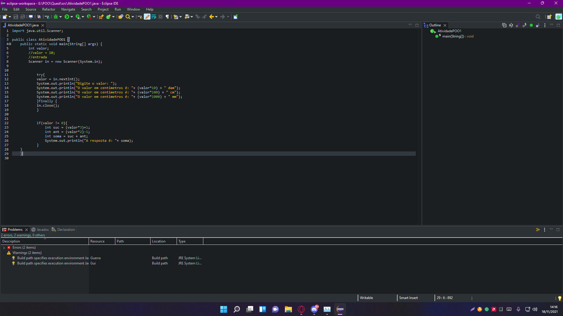Toggle Mark Occurrences highlighter

click(x=147, y=17)
